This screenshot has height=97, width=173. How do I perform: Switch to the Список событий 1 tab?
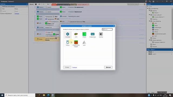[x=83, y=5]
